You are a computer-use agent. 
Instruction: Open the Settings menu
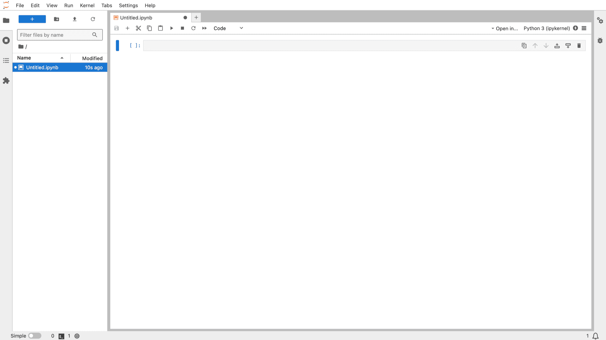click(x=128, y=5)
